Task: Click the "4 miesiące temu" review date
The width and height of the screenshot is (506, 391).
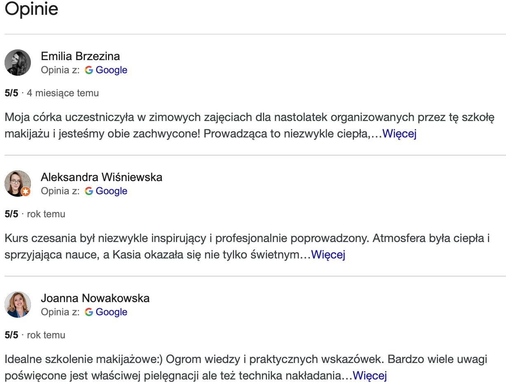Action: [x=63, y=93]
